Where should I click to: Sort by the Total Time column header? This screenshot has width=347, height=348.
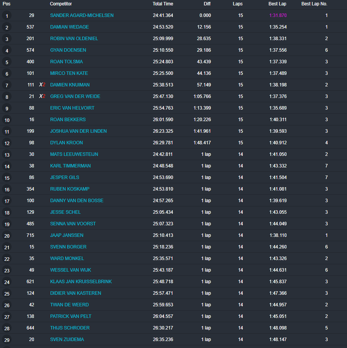[163, 4]
